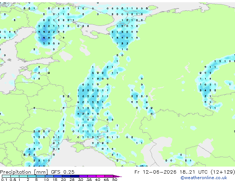Select the 40–45 mm magenta swatch

pyautogui.click(x=100, y=176)
